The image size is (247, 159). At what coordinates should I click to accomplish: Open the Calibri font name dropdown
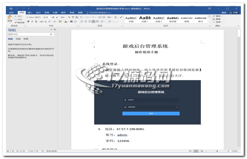(x=42, y=17)
